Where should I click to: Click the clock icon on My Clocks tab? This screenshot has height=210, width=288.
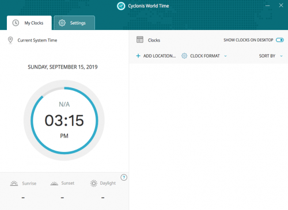16,23
